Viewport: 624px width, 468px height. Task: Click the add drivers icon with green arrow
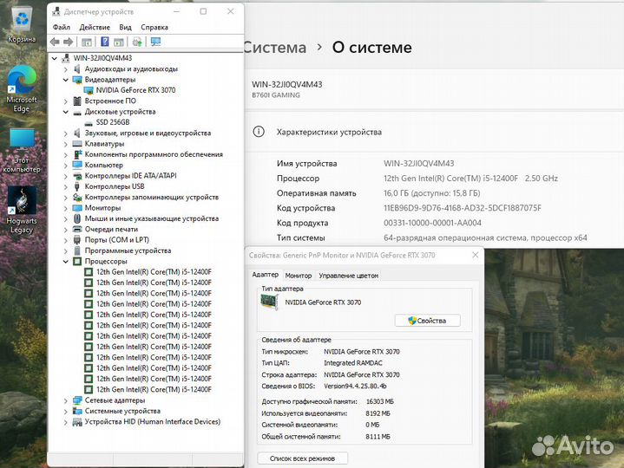coord(137,42)
